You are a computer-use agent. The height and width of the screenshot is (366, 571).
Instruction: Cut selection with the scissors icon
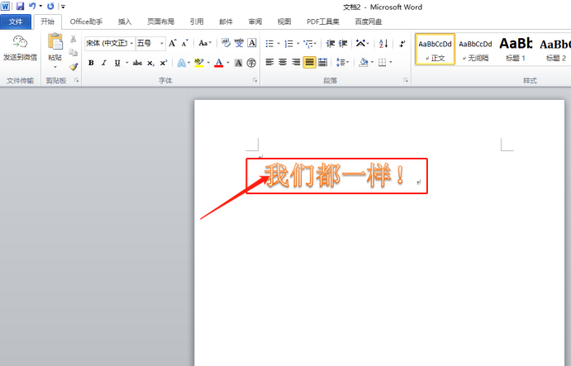click(74, 39)
